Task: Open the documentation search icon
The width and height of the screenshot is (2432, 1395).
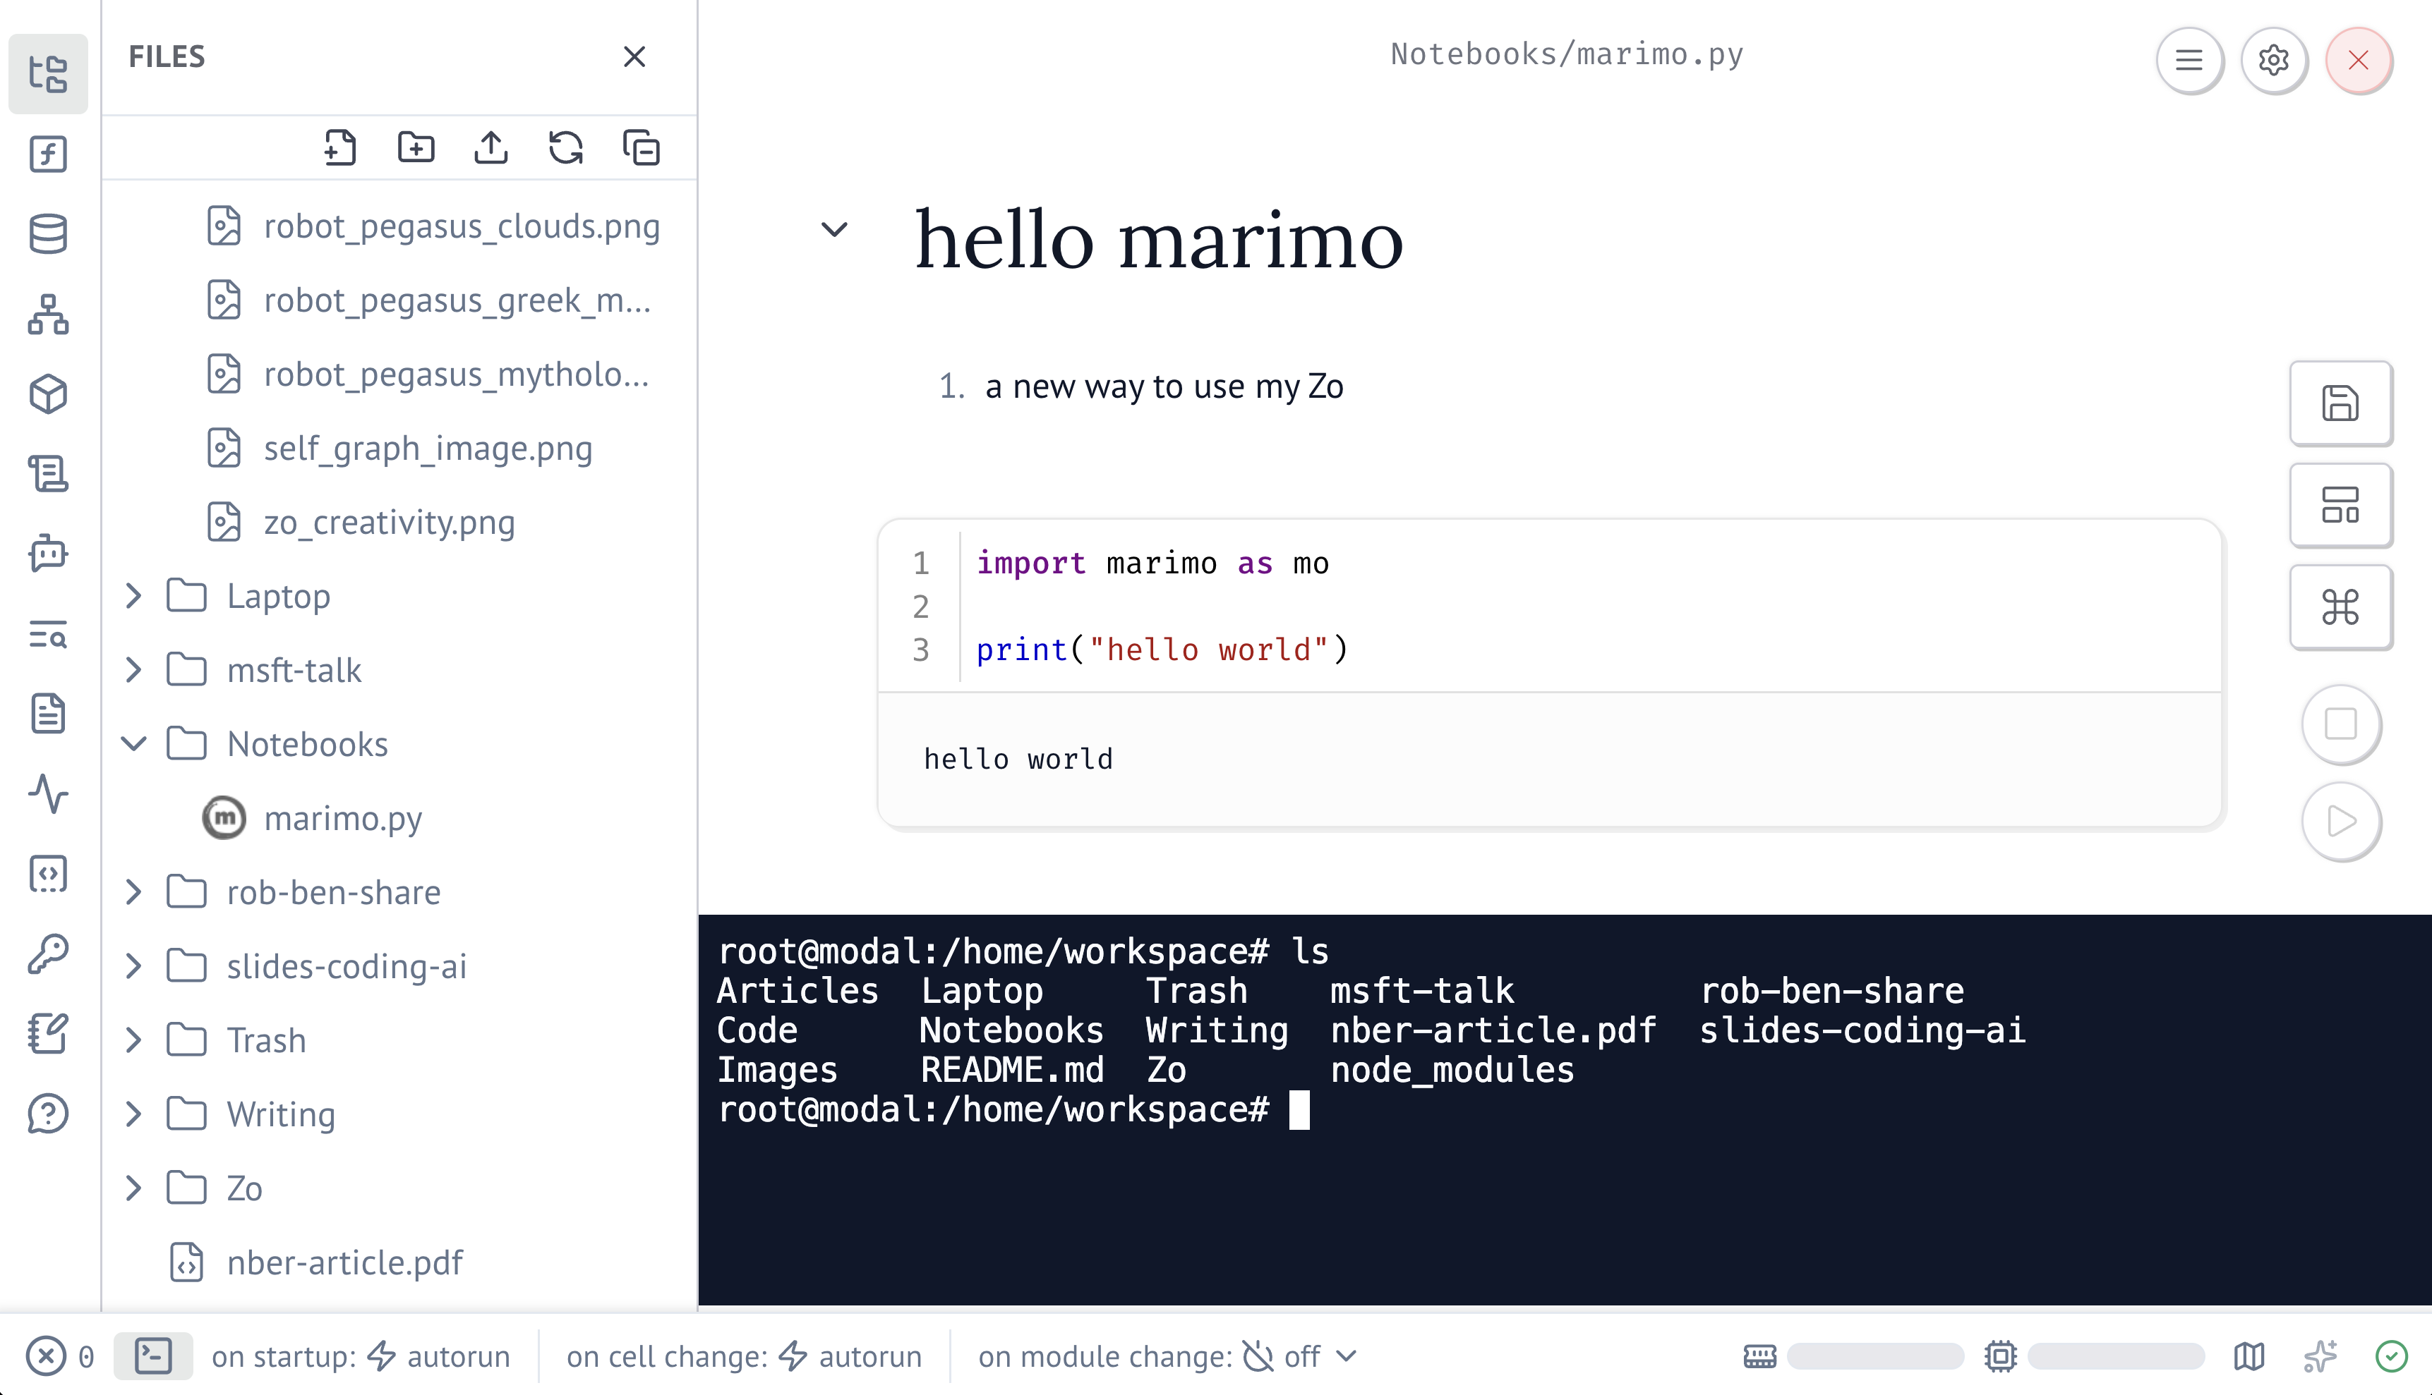Action: pyautogui.click(x=48, y=634)
